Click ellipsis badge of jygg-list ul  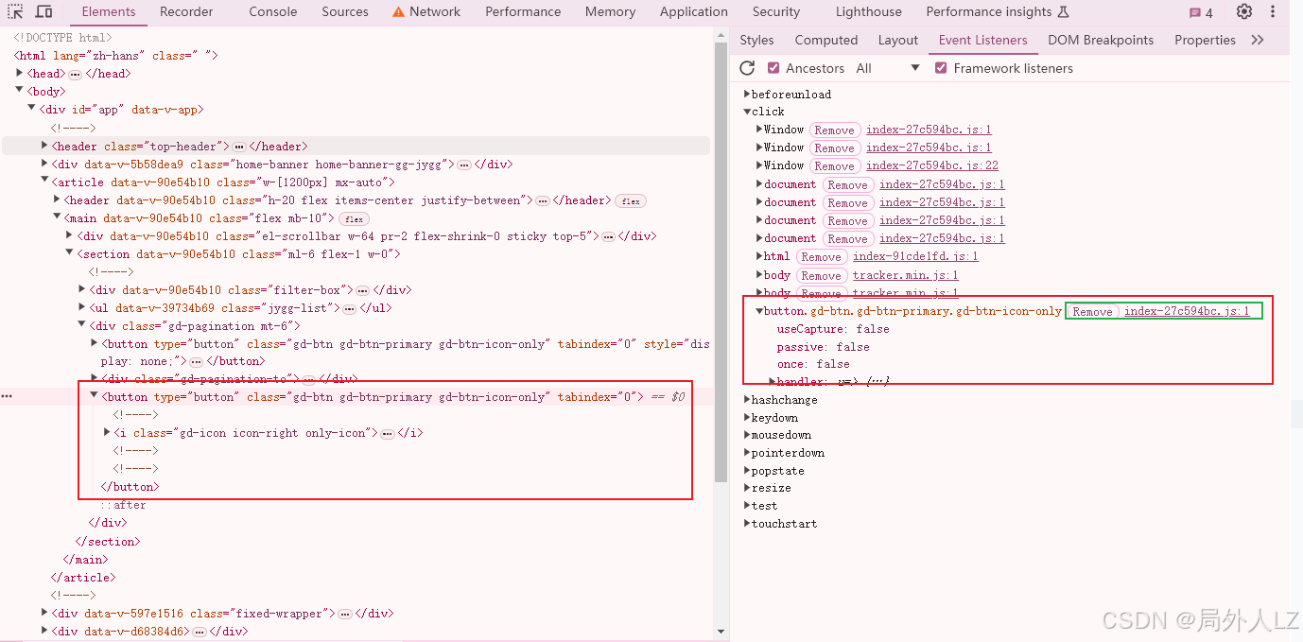tap(349, 308)
